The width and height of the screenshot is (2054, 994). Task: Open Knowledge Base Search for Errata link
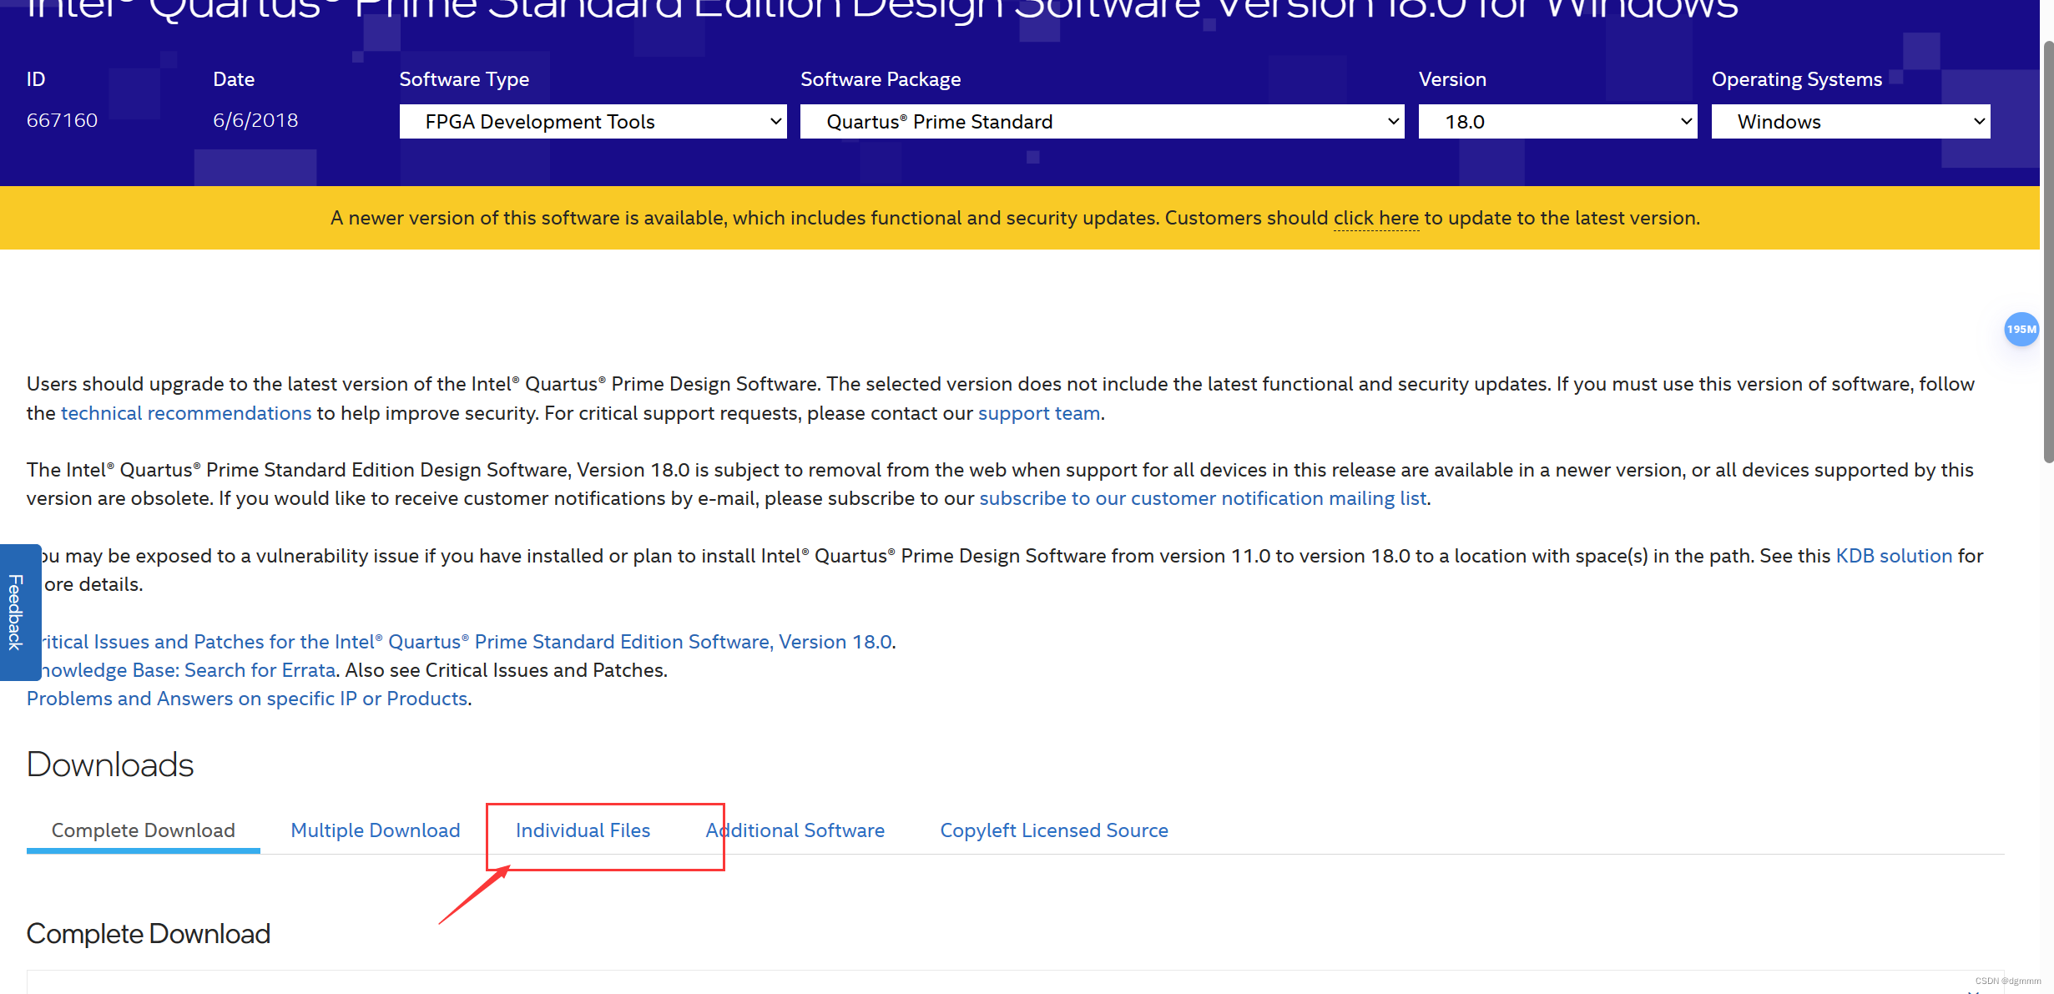pyautogui.click(x=189, y=670)
